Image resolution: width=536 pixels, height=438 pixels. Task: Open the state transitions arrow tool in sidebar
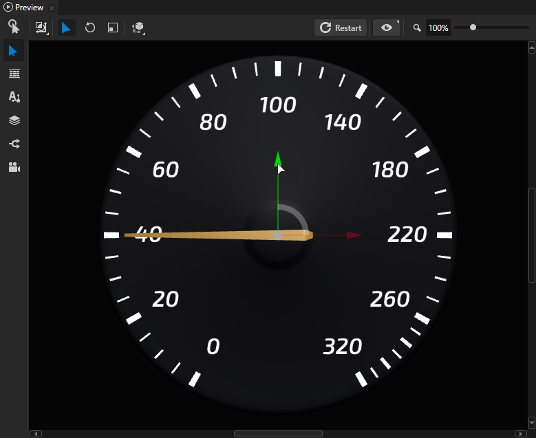click(14, 144)
